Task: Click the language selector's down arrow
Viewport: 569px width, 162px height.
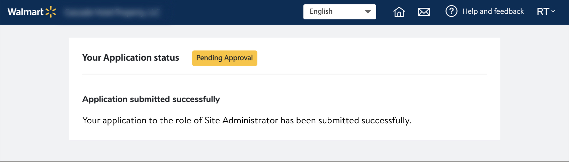Action: coord(368,12)
